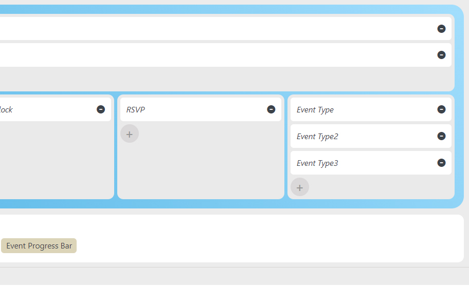Remove the Event Type field
Viewport: 469px width, 306px height.
click(x=441, y=109)
